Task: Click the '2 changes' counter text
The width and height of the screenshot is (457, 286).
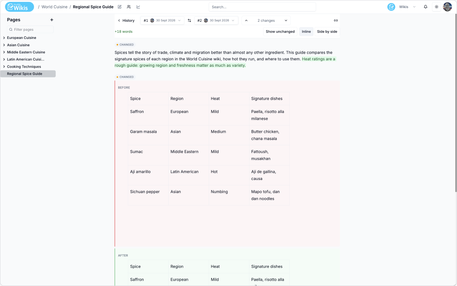Action: coord(266,21)
